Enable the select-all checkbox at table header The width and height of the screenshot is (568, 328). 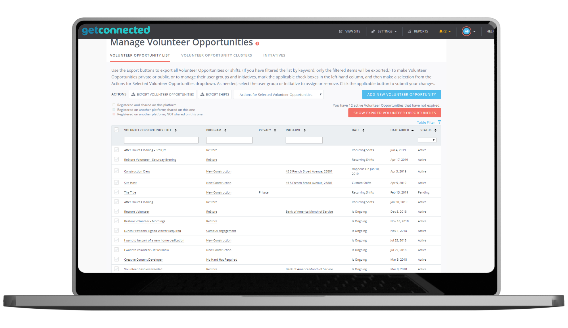[117, 129]
